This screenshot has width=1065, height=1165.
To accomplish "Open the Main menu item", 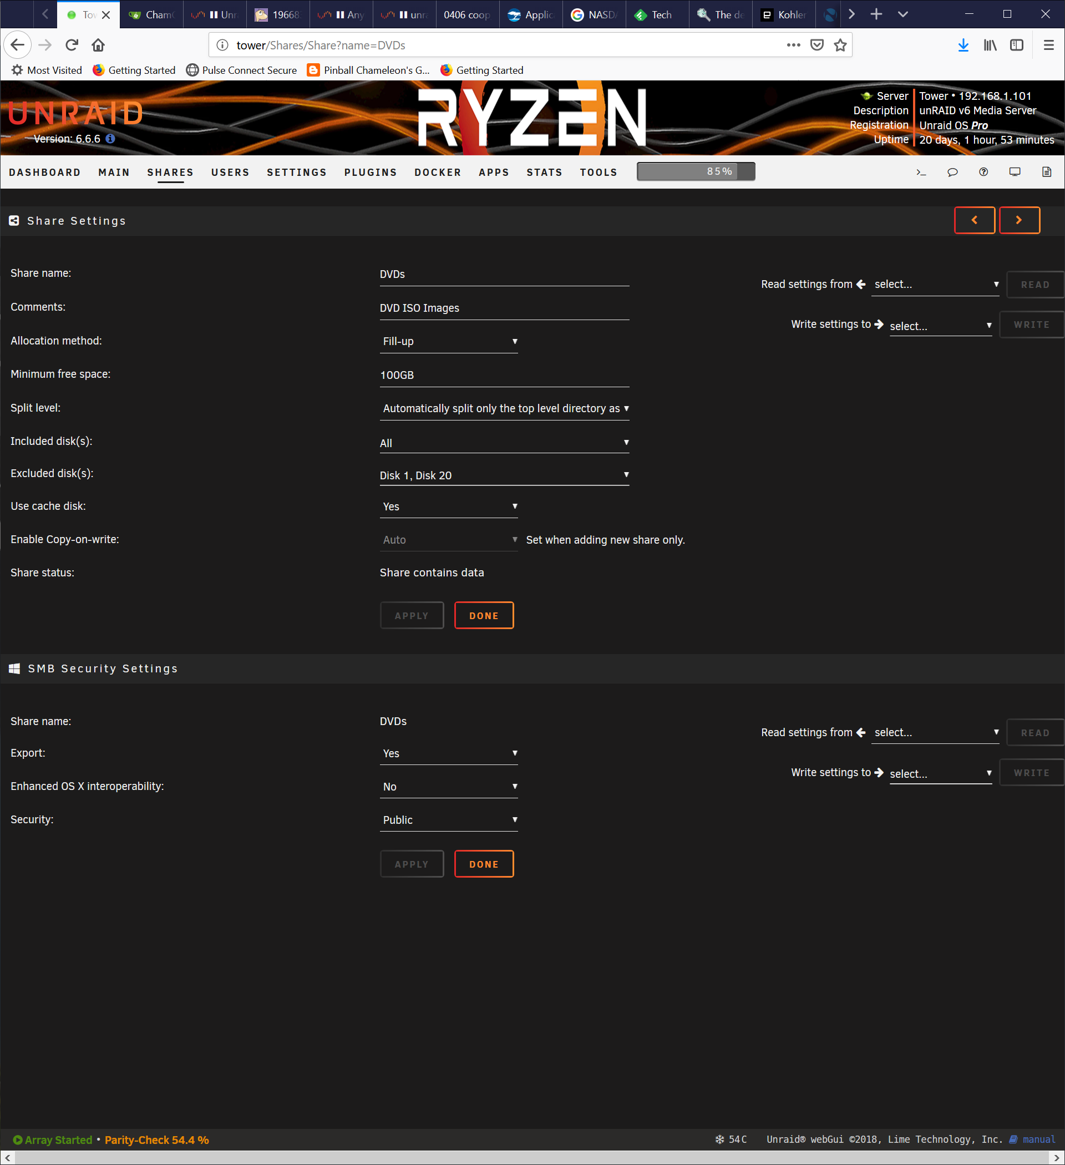I will [x=114, y=172].
